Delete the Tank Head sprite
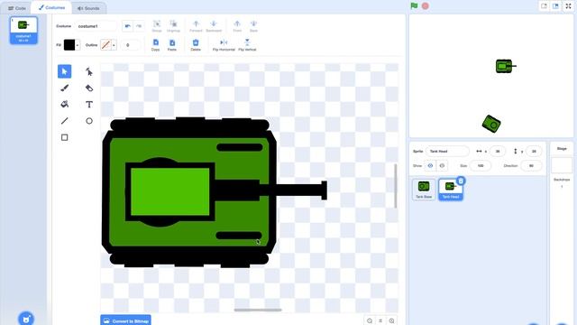 pyautogui.click(x=461, y=181)
